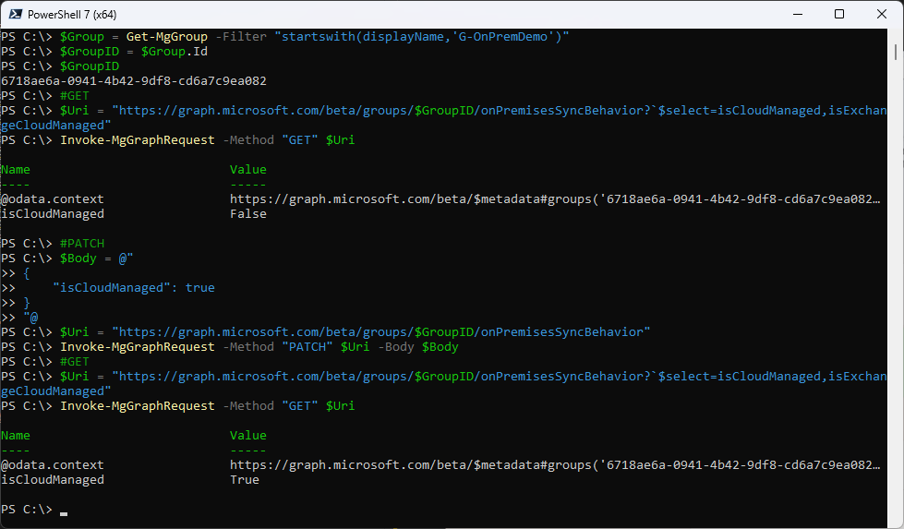The image size is (904, 529).
Task: Click the cursor at the last prompt
Action: (x=64, y=511)
